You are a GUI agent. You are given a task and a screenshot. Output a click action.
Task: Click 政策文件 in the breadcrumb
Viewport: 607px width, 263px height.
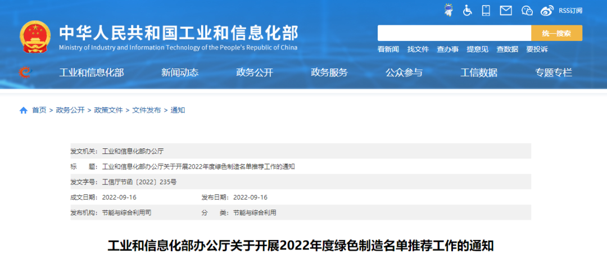[x=108, y=110]
